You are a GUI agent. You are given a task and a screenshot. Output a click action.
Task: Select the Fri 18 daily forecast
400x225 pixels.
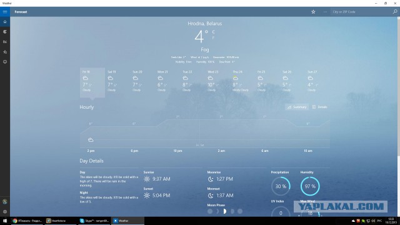point(92,82)
